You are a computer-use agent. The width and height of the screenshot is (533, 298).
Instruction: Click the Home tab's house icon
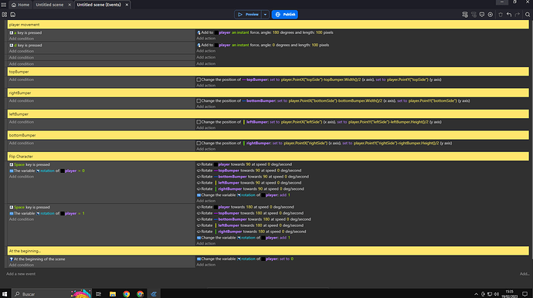(x=14, y=5)
